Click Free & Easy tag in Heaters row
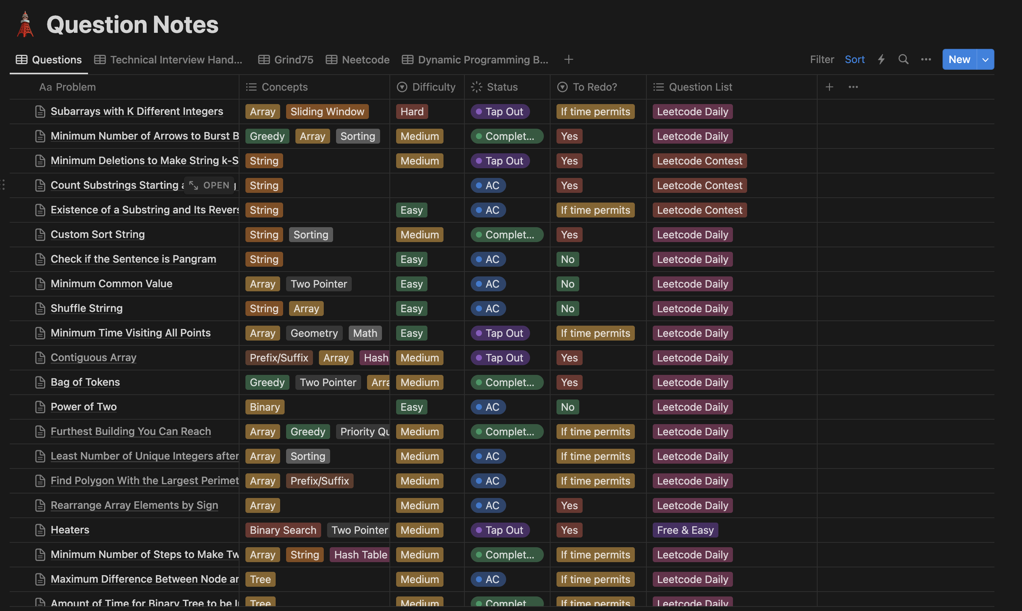 click(x=685, y=530)
